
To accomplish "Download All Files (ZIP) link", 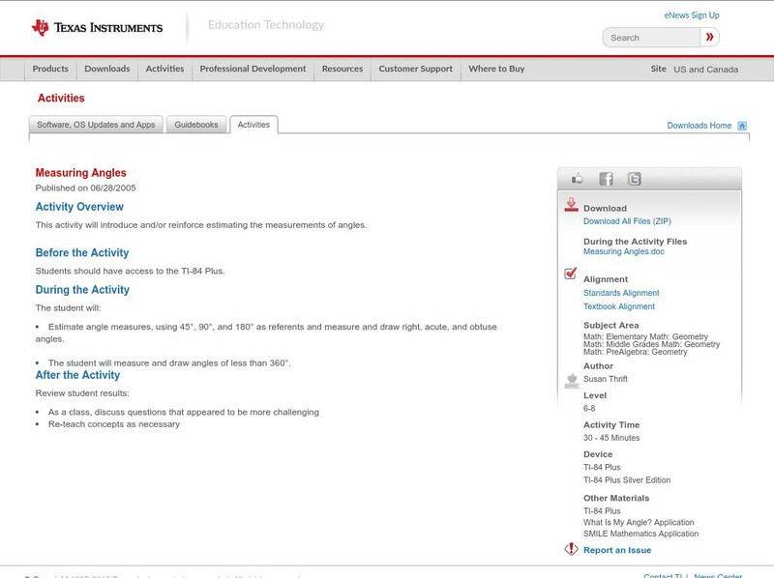I will point(627,221).
